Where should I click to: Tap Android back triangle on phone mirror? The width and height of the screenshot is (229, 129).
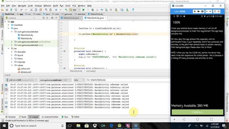coord(184,119)
